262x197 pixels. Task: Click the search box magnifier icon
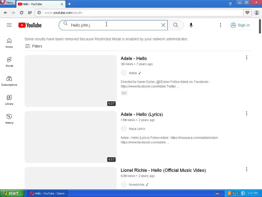65,23
